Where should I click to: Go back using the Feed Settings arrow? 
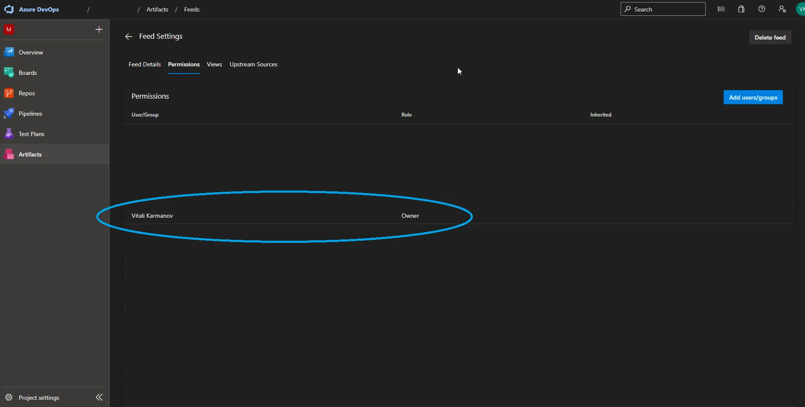click(129, 37)
